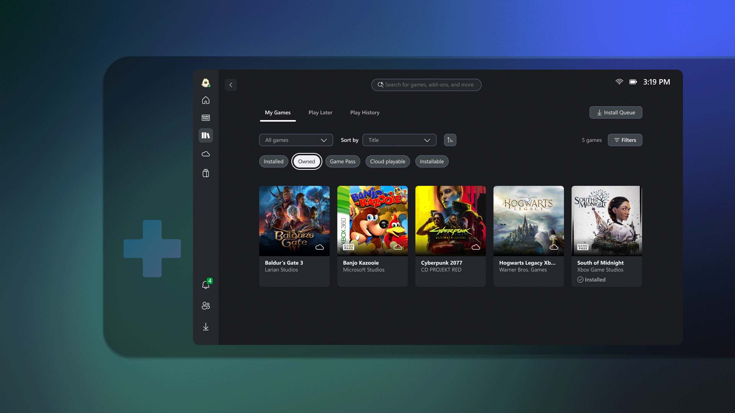
Task: Click the search for games field
Action: coord(426,85)
